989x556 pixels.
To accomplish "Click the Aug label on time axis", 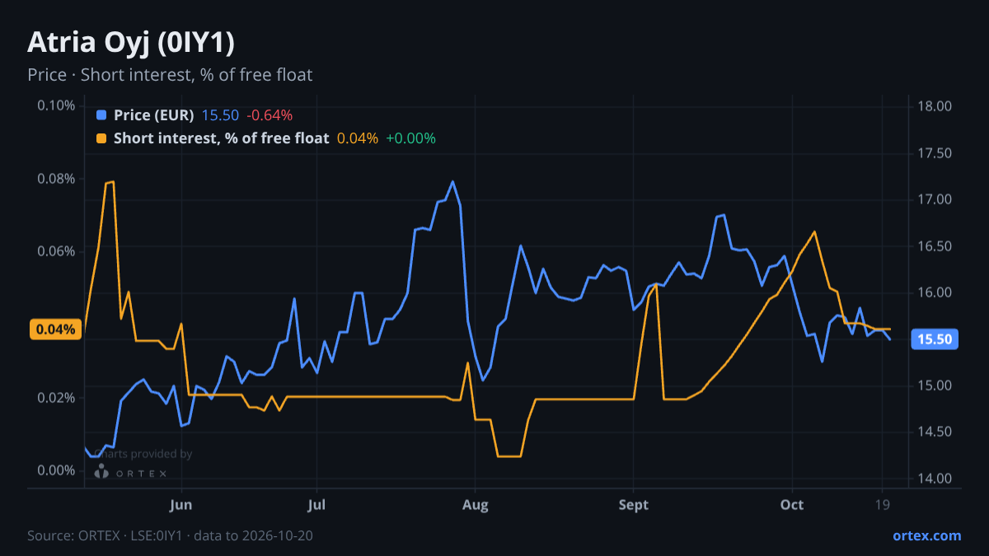I will (x=475, y=505).
